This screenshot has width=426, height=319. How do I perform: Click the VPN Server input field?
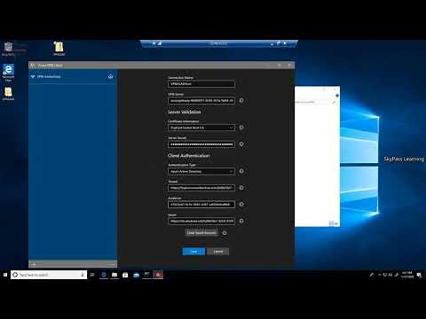pyautogui.click(x=201, y=101)
